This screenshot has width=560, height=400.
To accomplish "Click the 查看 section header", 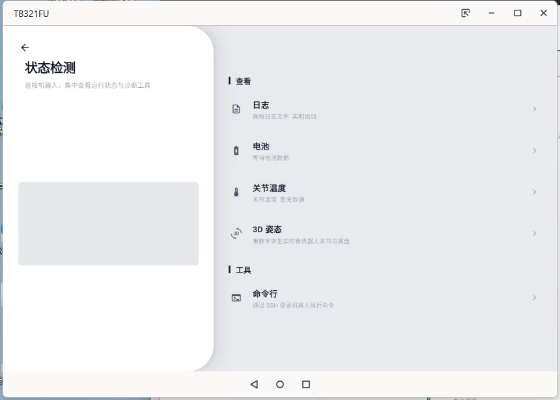I will [x=244, y=81].
